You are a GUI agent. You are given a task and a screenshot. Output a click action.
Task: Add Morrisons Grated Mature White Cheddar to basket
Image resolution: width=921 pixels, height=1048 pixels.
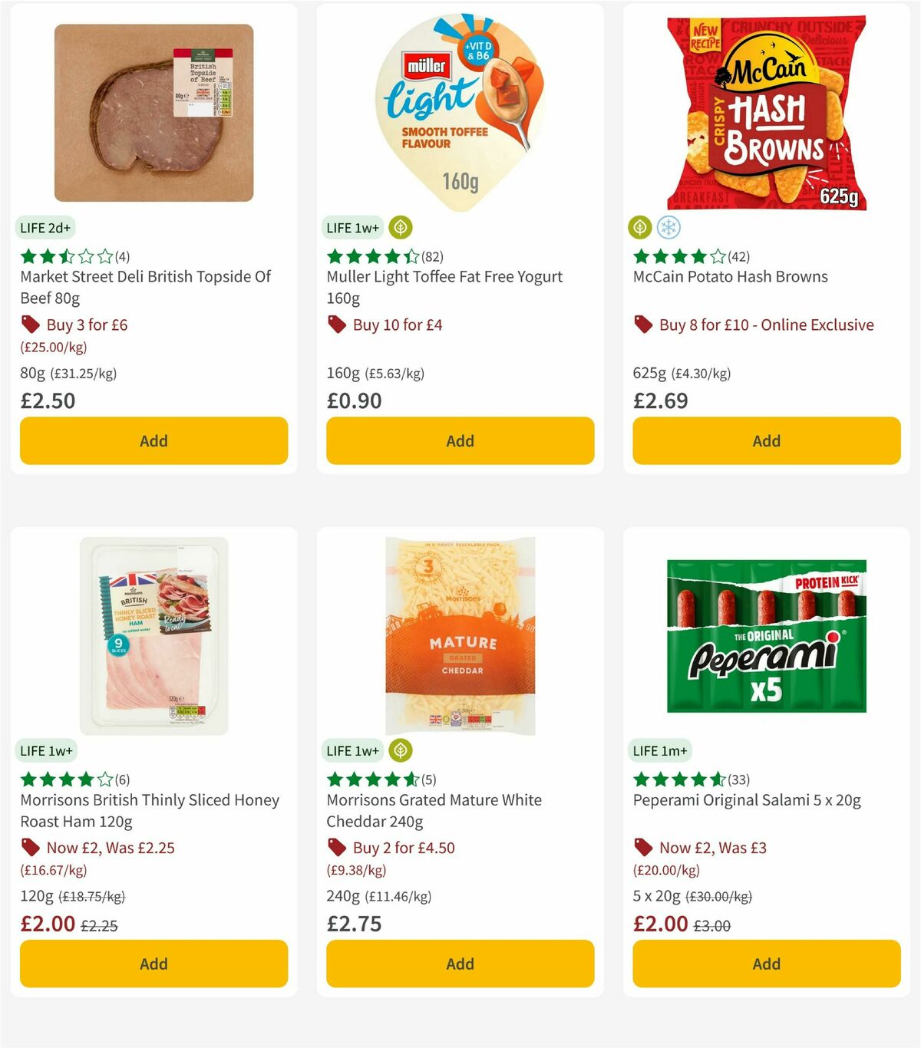pyautogui.click(x=459, y=964)
